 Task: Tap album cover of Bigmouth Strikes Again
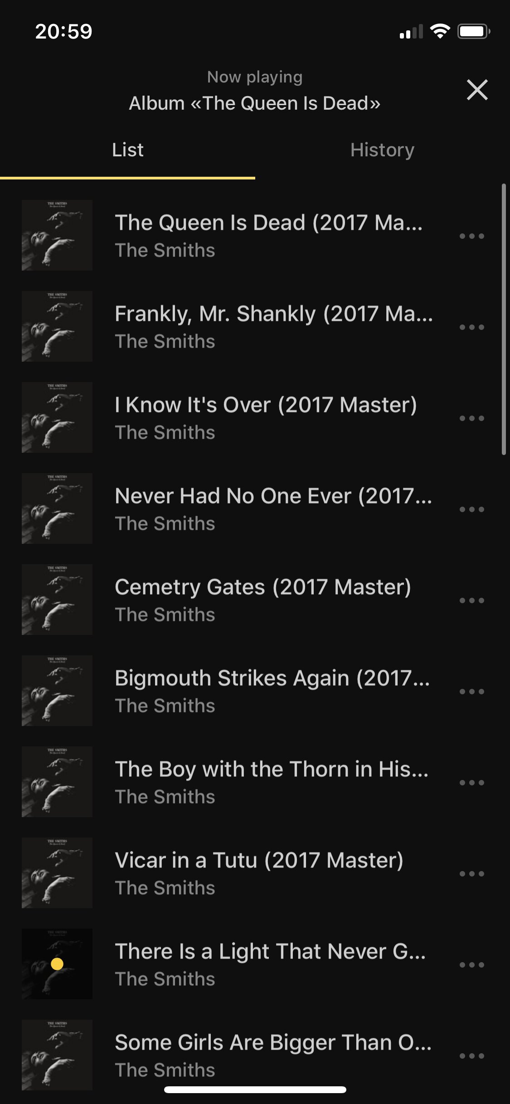point(57,691)
